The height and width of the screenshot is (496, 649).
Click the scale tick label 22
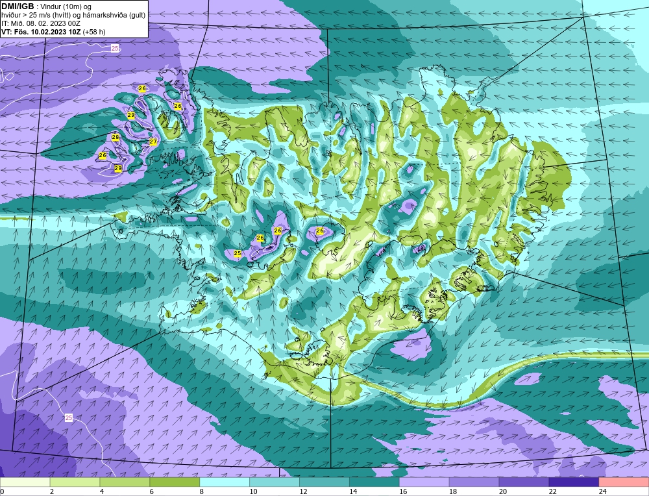[552, 491]
